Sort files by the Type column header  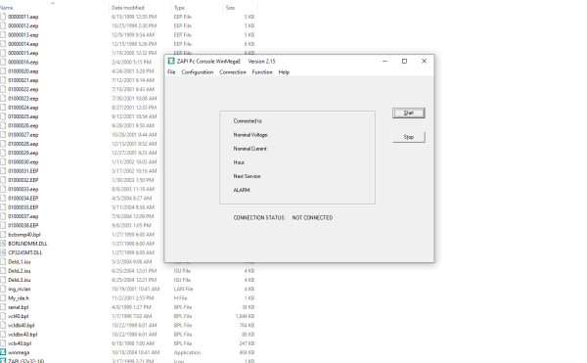(x=179, y=8)
